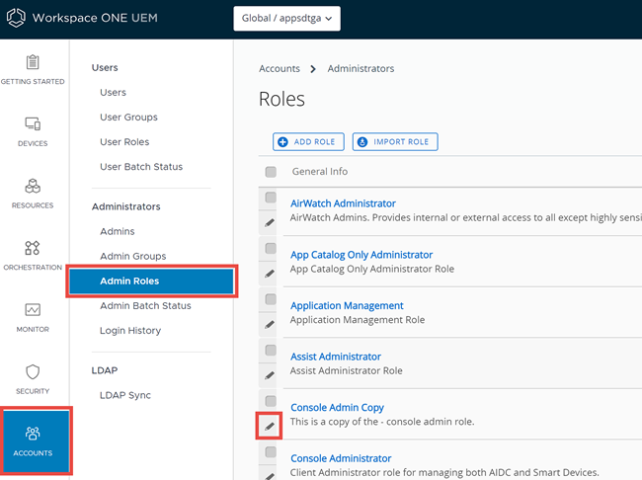Viewport: 642px width, 480px height.
Task: Check the AirWatch Administrator row checkbox
Action: [x=271, y=198]
